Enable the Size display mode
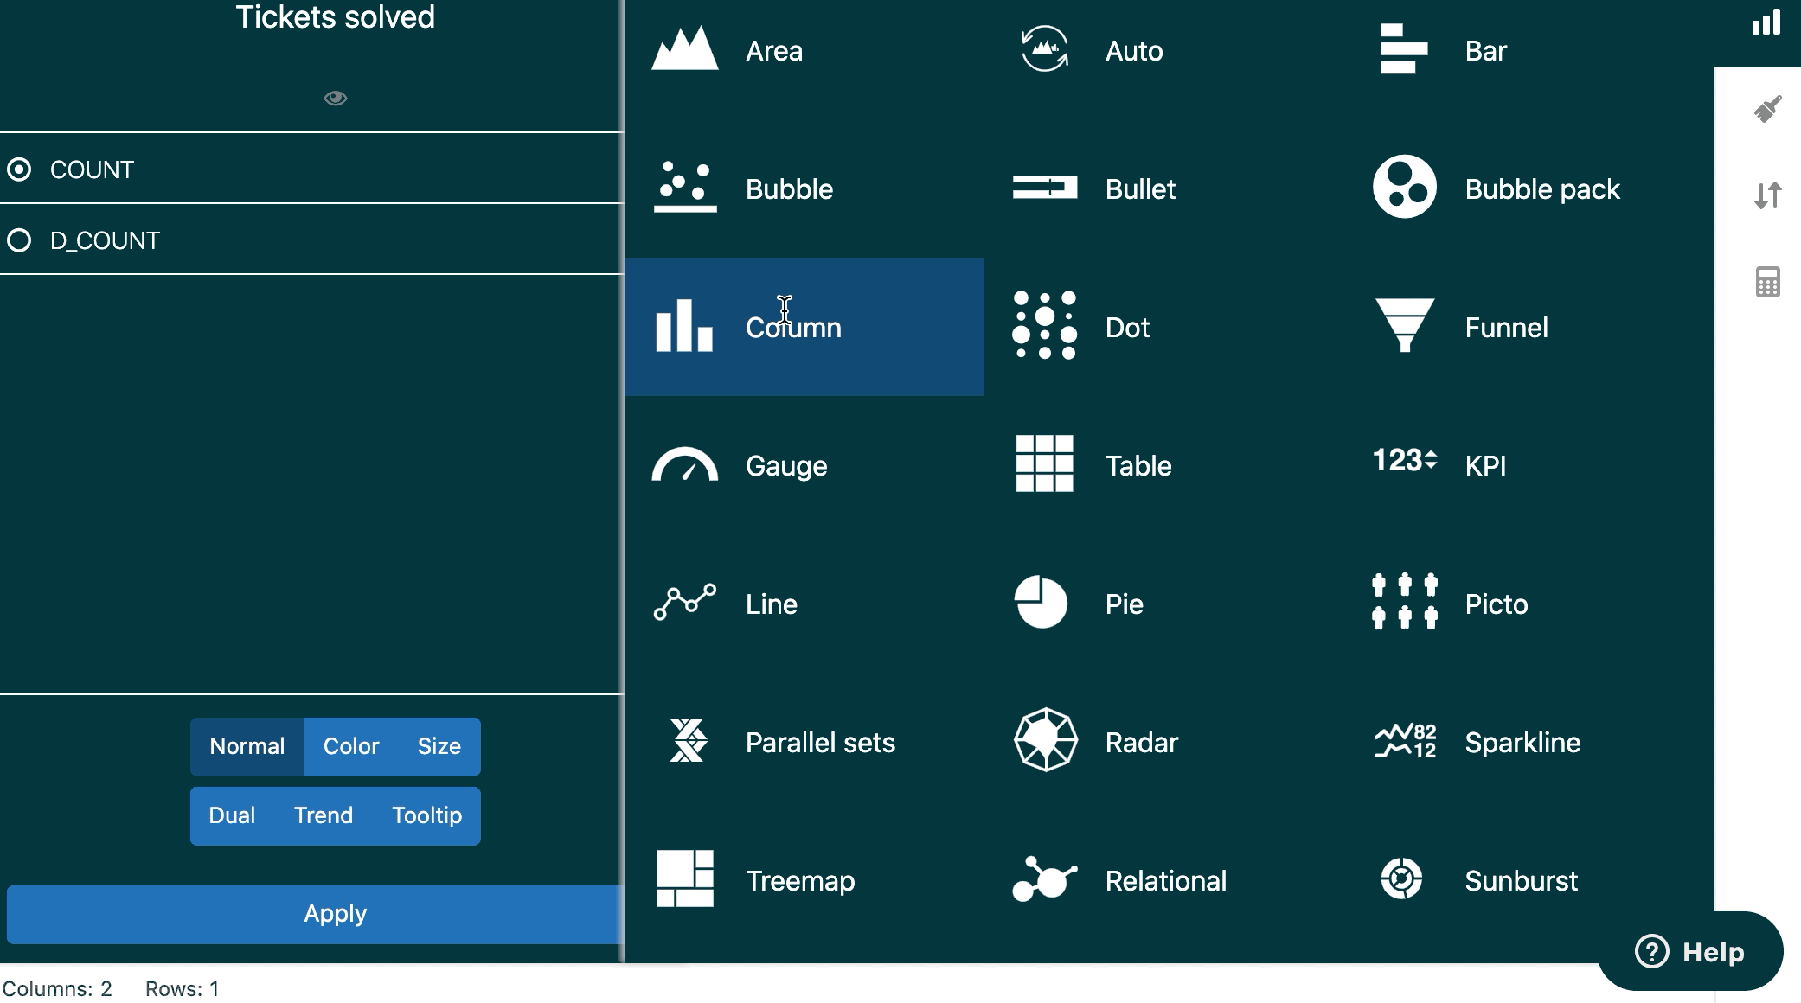The height and width of the screenshot is (1003, 1801). [439, 744]
